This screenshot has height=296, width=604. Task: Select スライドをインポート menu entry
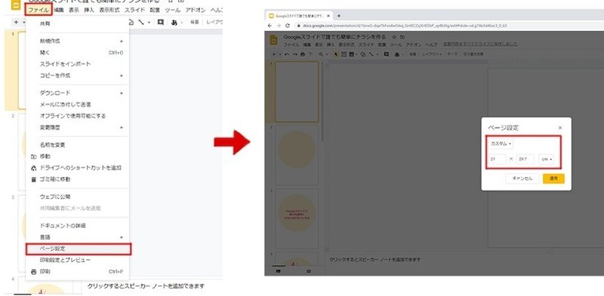(x=78, y=64)
